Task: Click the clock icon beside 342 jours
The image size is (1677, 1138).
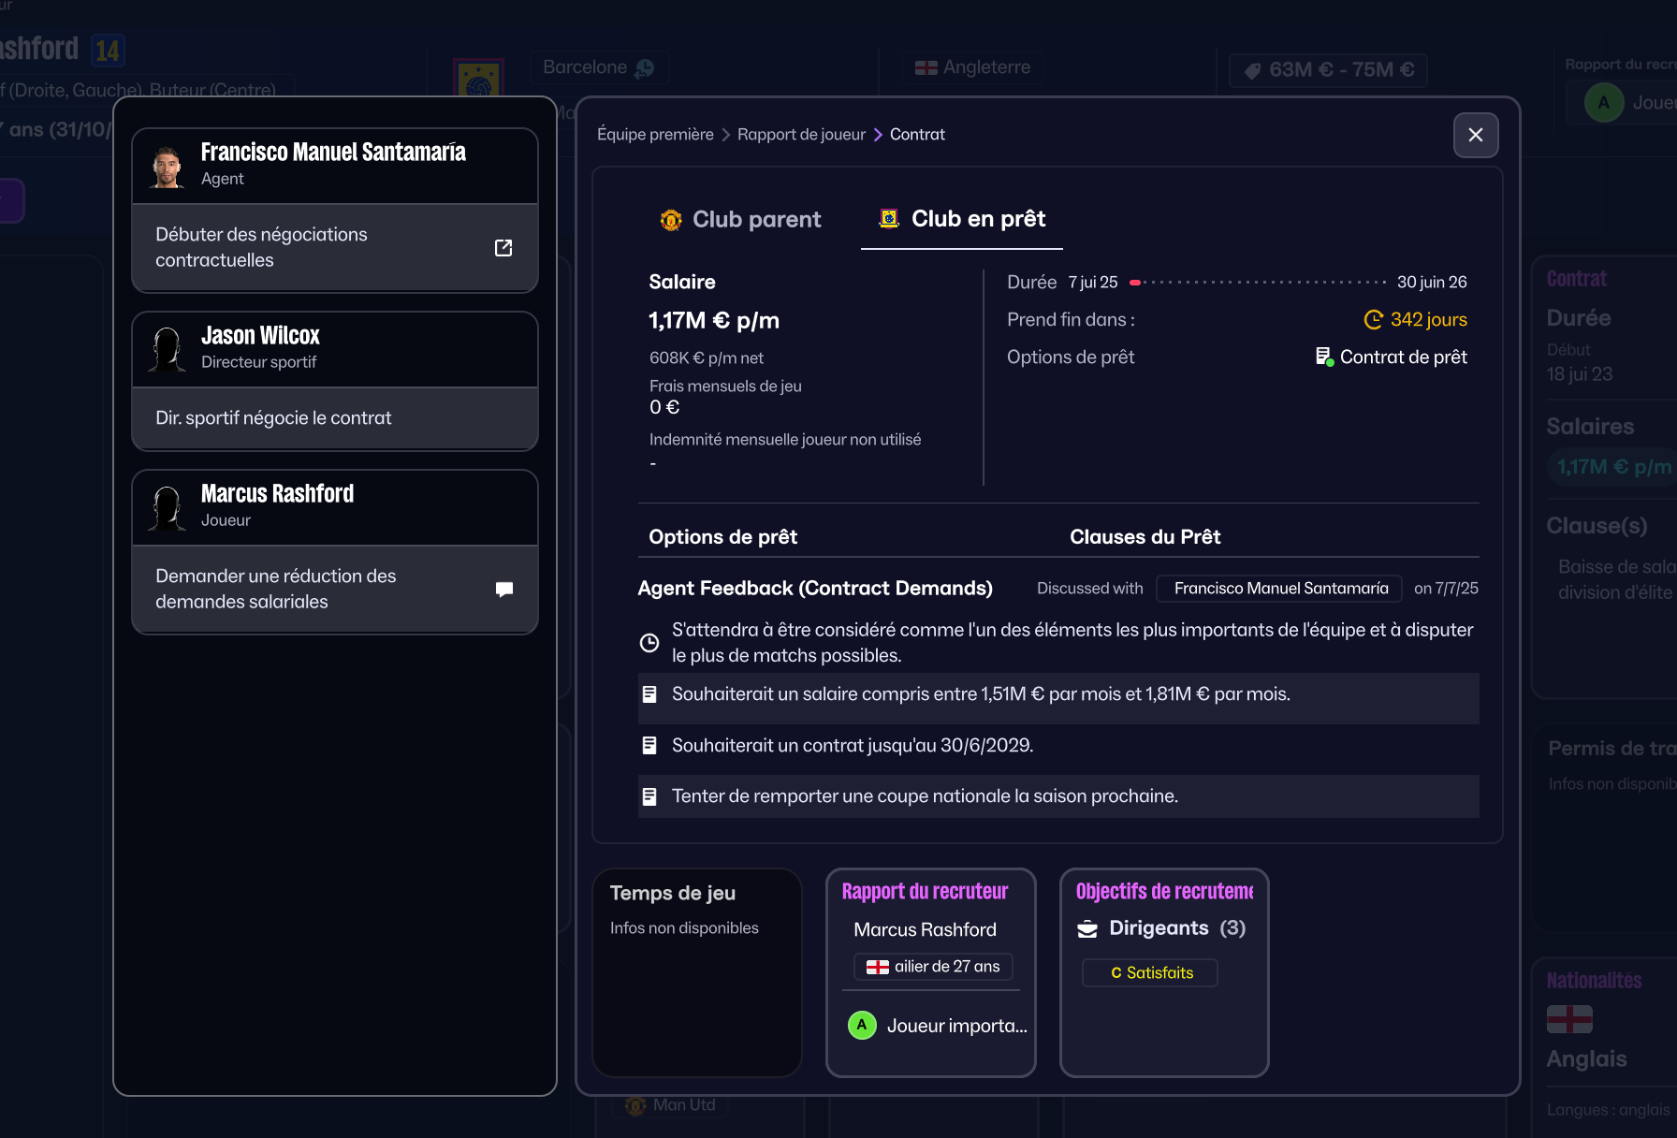Action: click(1373, 320)
